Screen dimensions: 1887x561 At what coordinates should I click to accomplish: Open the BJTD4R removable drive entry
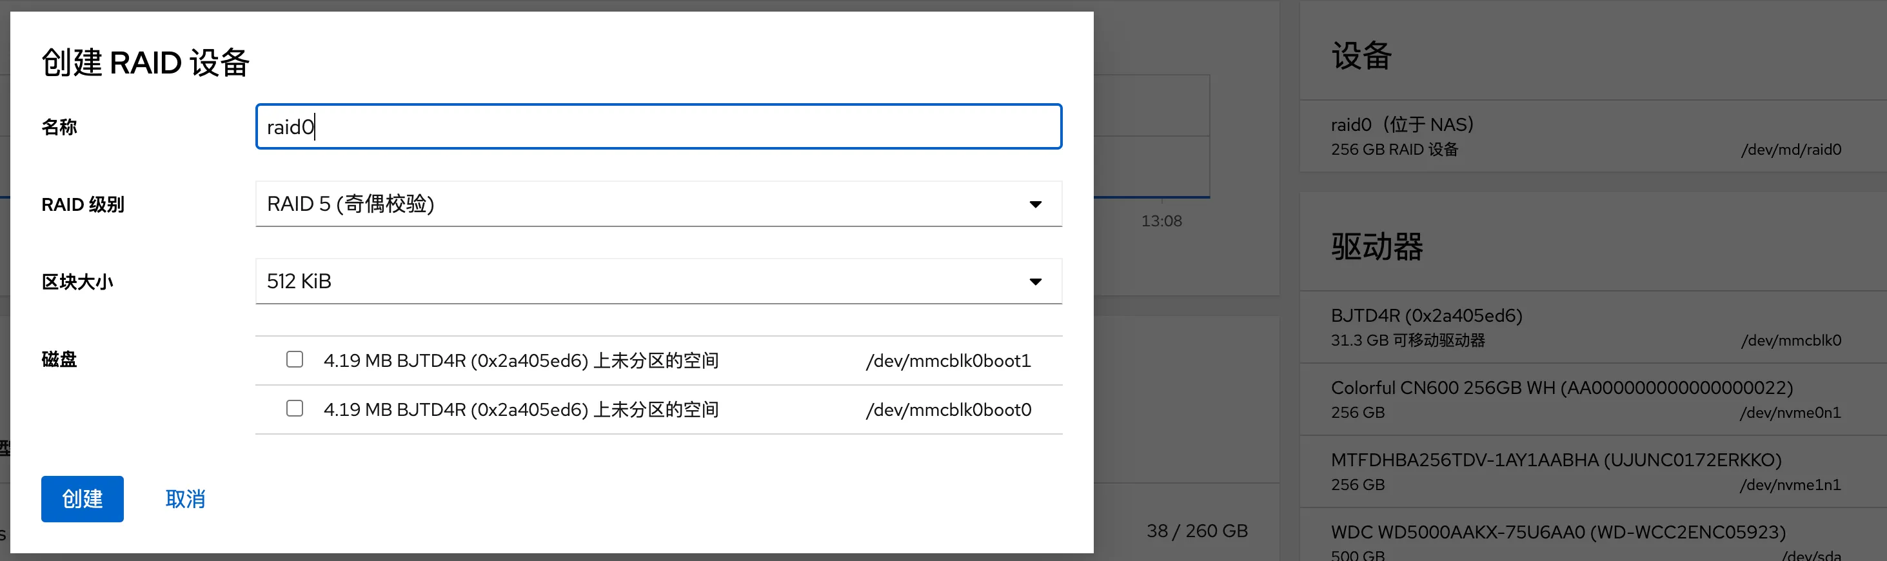click(1585, 327)
